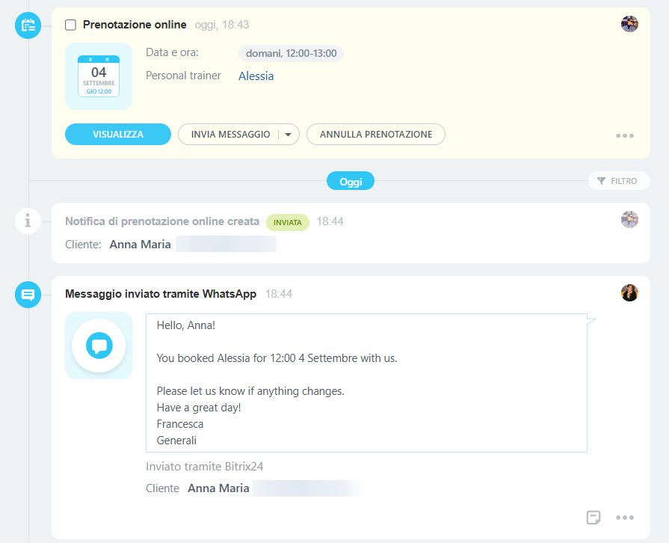This screenshot has width=669, height=543.
Task: Click the message timeline icon
Action: pos(28,295)
